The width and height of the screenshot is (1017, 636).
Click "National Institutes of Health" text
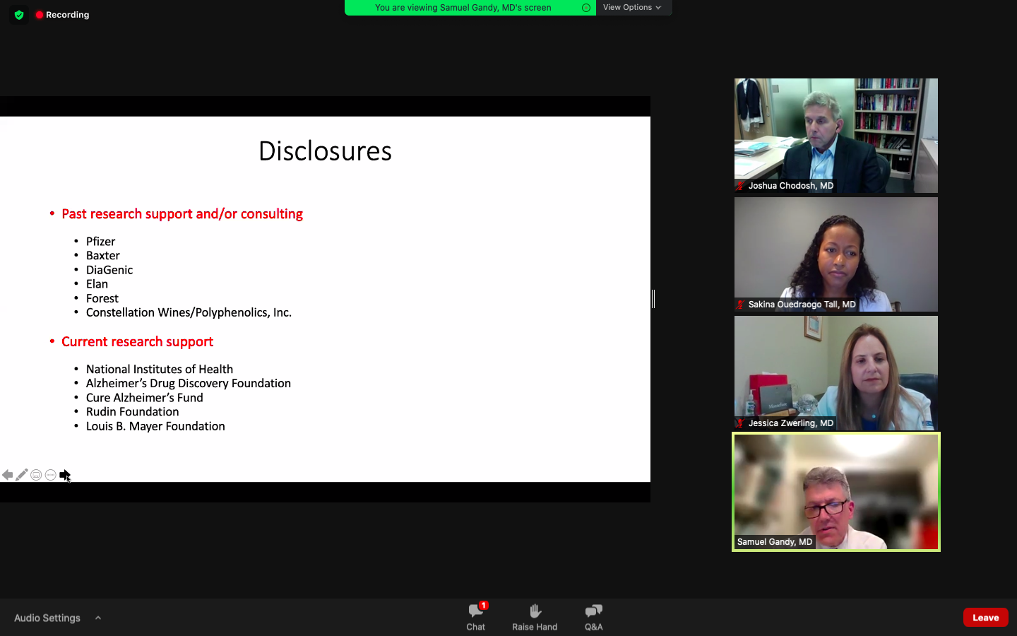click(160, 370)
